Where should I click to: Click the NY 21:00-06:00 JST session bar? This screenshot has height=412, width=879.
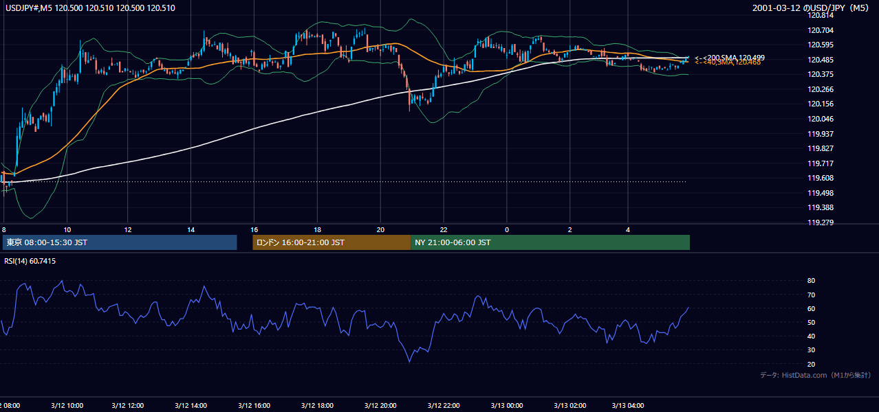(550, 242)
